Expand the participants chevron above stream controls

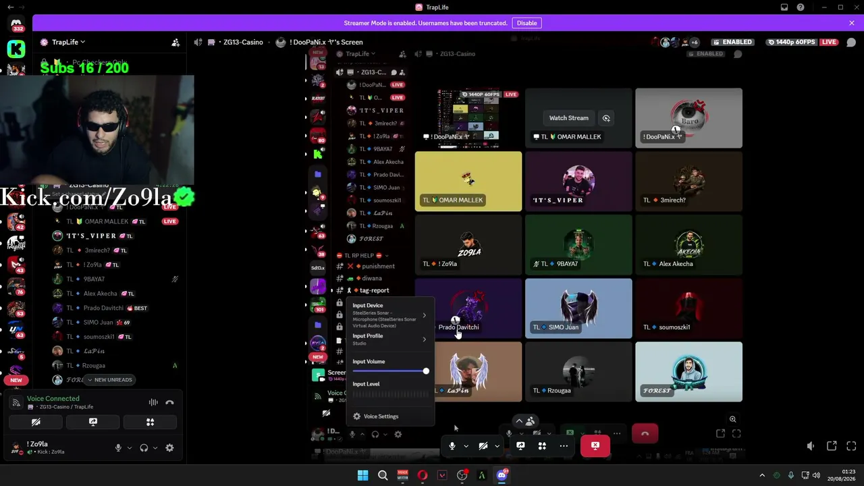[x=518, y=421]
